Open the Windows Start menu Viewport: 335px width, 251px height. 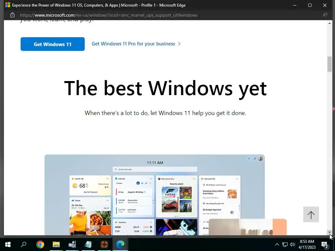pos(8,244)
